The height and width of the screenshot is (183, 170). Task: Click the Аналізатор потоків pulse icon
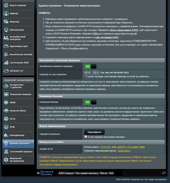click(x=6, y=54)
